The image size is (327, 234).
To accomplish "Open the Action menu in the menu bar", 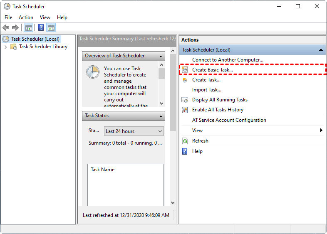I will (26, 17).
